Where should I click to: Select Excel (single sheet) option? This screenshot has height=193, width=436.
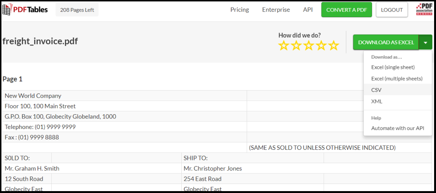(x=393, y=67)
